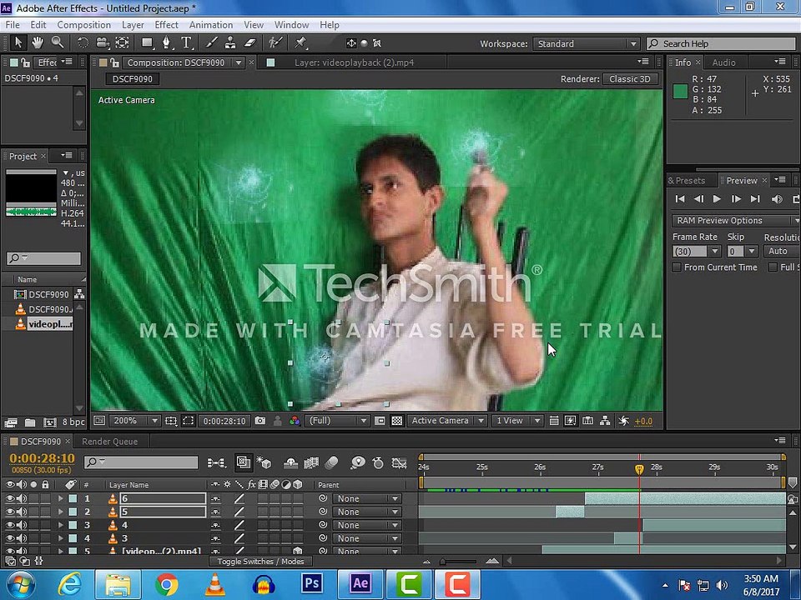Open Parent dropdown for layer 5
Image resolution: width=801 pixels, height=600 pixels.
366,512
